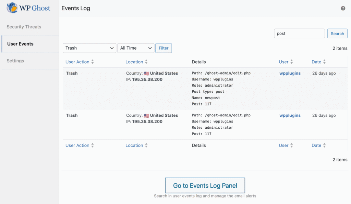Click 'Events Log' page title
The image size is (351, 204).
click(x=76, y=8)
